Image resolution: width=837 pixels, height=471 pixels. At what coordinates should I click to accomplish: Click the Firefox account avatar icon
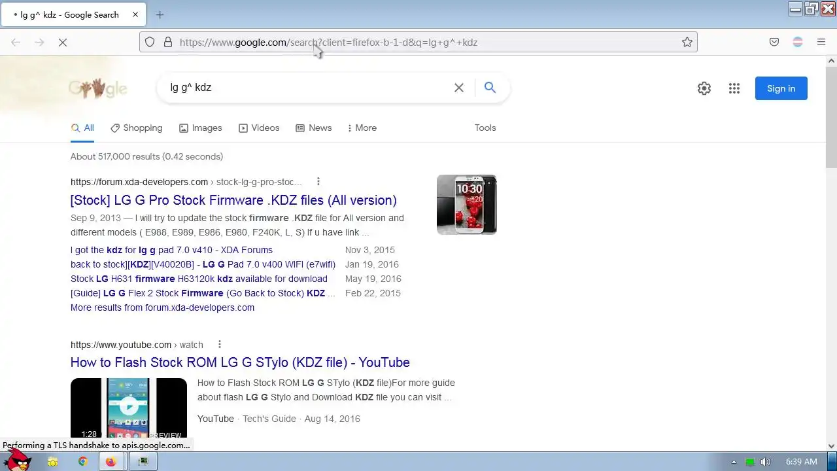click(798, 42)
